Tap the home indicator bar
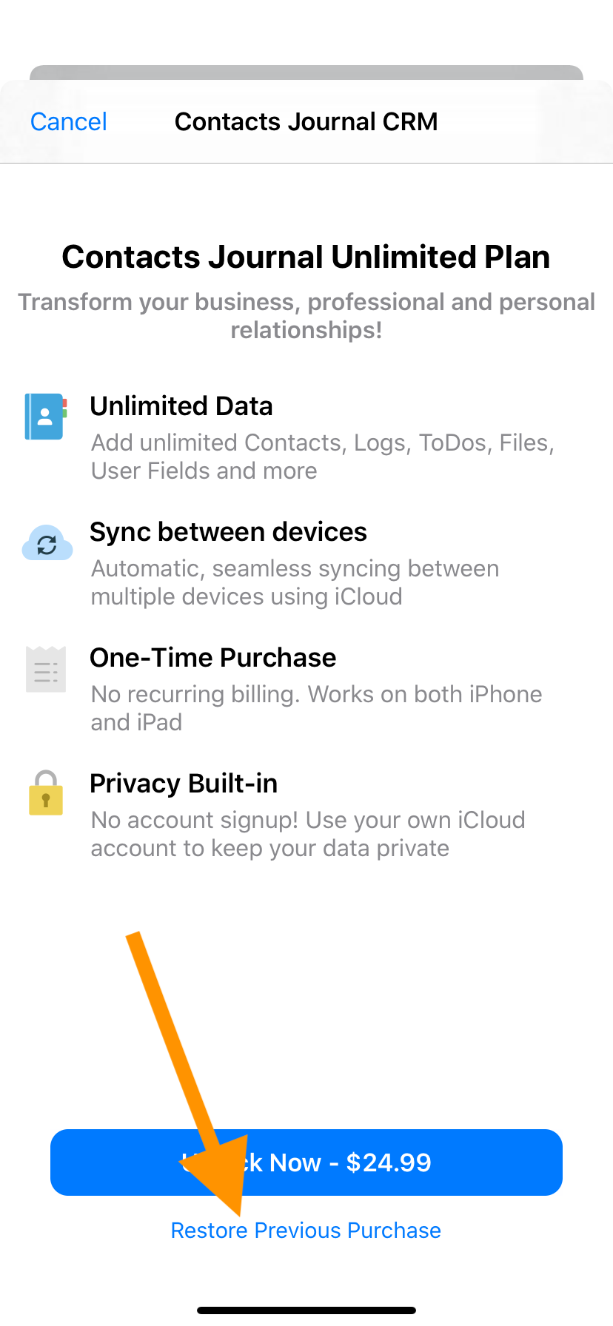 tap(306, 1310)
